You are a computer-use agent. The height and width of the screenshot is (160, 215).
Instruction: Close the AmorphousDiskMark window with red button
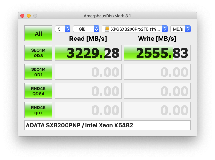pyautogui.click(x=22, y=16)
